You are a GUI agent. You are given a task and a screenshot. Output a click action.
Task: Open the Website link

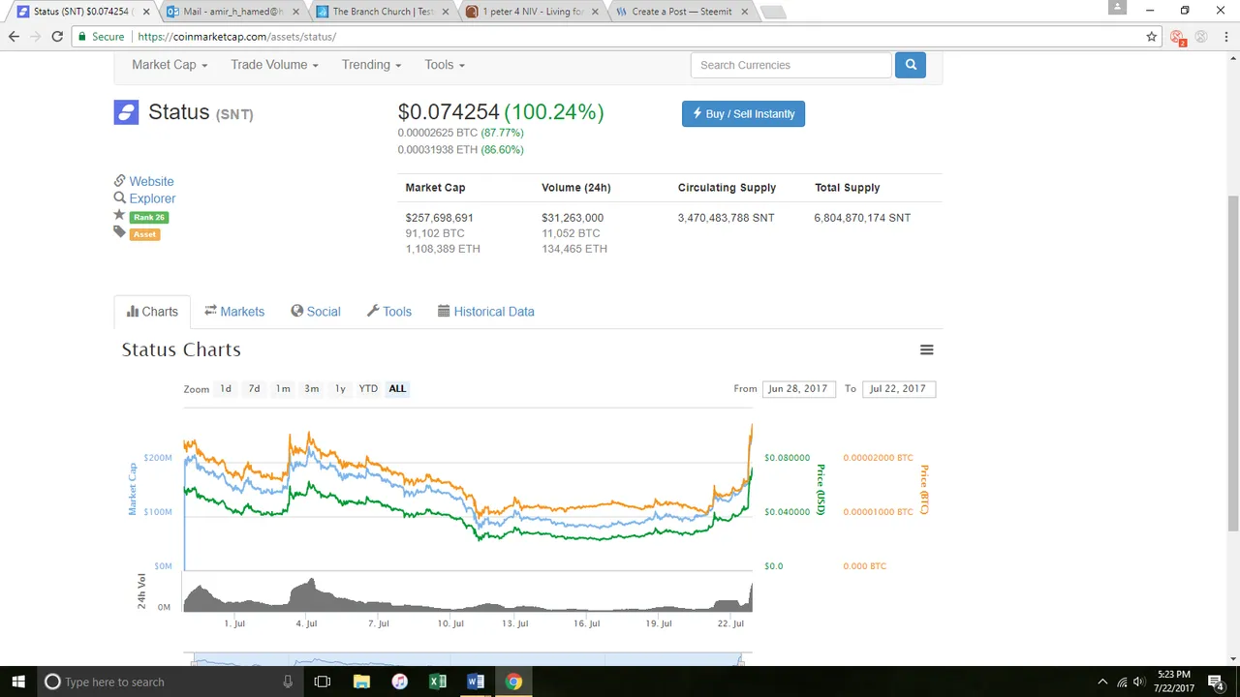(x=151, y=181)
